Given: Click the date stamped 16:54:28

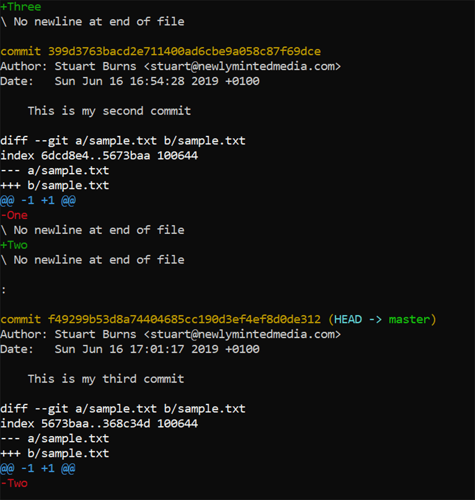Looking at the screenshot, I should click(157, 81).
